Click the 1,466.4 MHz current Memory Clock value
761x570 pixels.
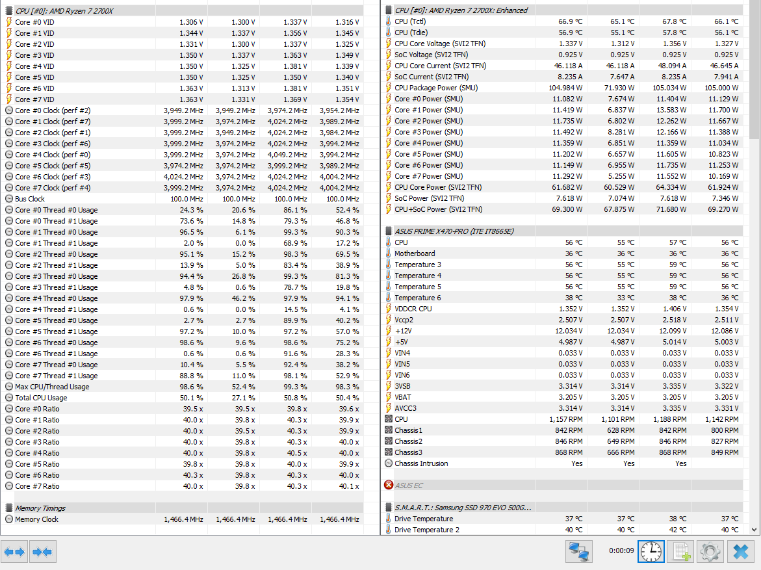point(183,519)
